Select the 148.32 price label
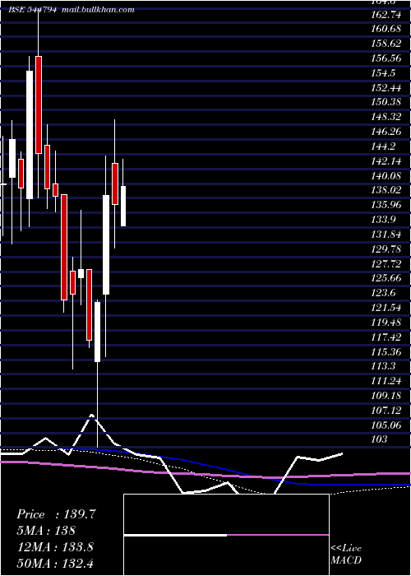Image resolution: width=411 pixels, height=576 pixels. coord(386,117)
